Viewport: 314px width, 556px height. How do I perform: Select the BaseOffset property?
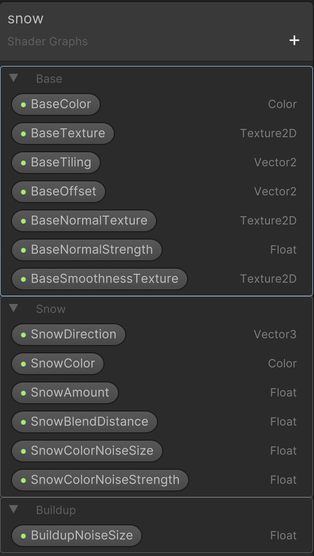click(58, 191)
